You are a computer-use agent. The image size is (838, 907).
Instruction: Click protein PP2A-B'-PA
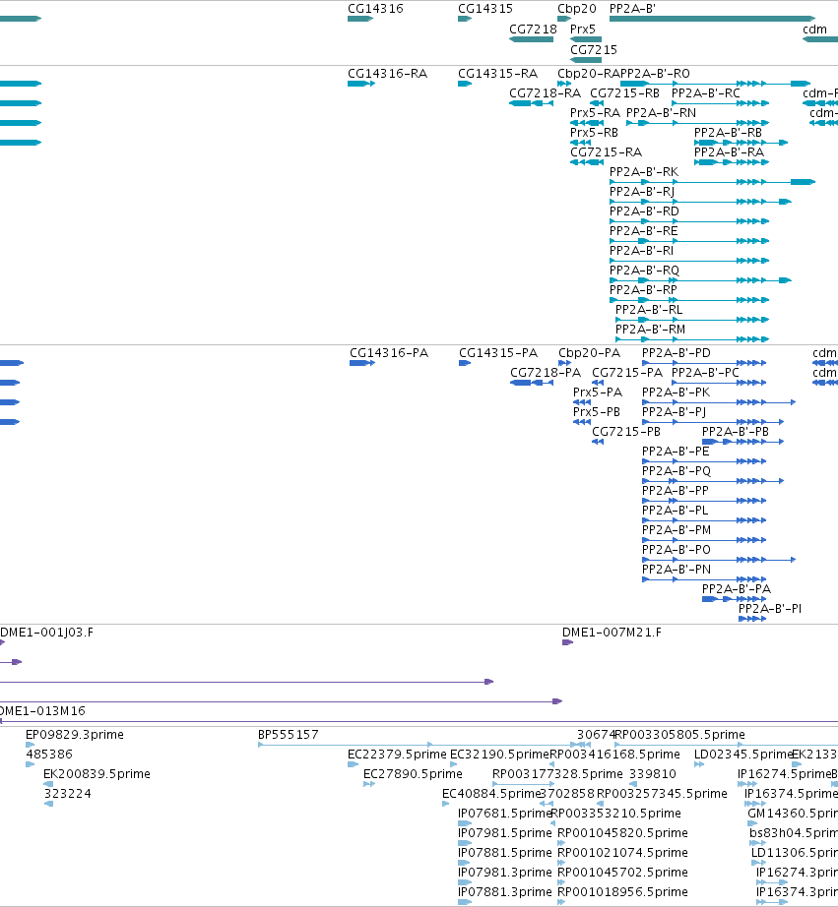737,589
